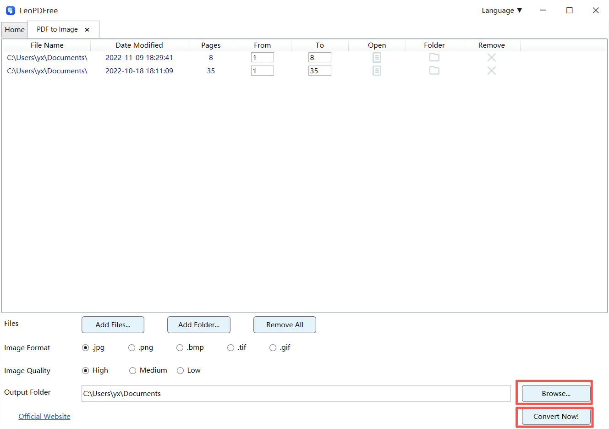609x429 pixels.
Task: Set image quality to Low
Action: (181, 371)
